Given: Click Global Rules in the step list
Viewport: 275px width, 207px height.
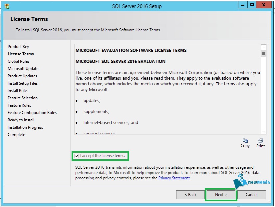Looking at the screenshot, I should tap(19, 61).
